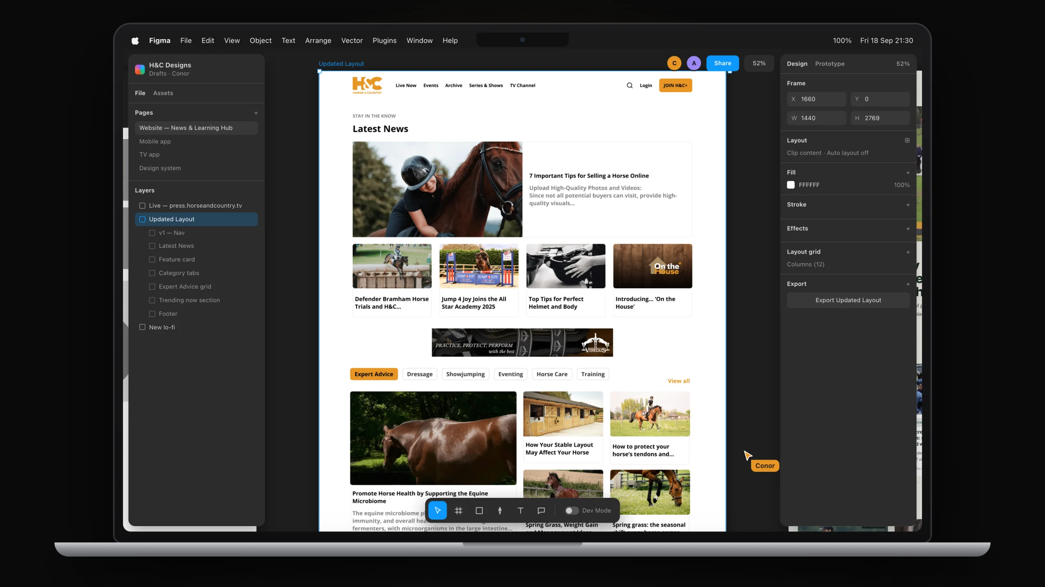Add a new Fill with plus icon
Viewport: 1045px width, 587px height.
[x=908, y=173]
